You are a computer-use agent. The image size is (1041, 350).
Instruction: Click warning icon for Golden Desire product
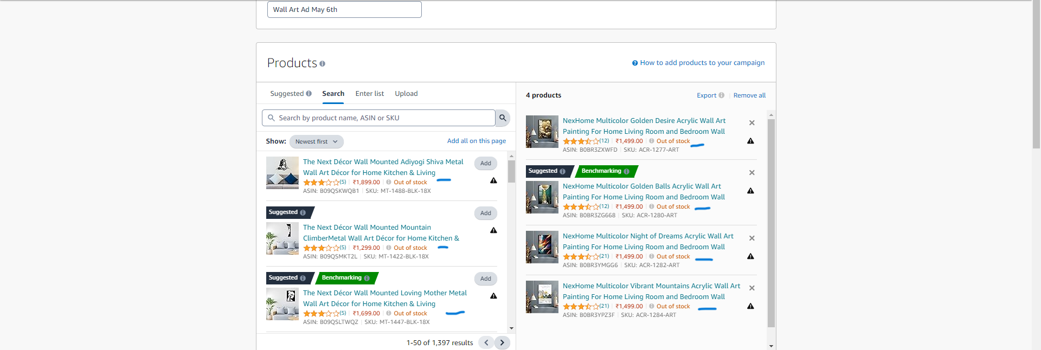click(x=750, y=141)
